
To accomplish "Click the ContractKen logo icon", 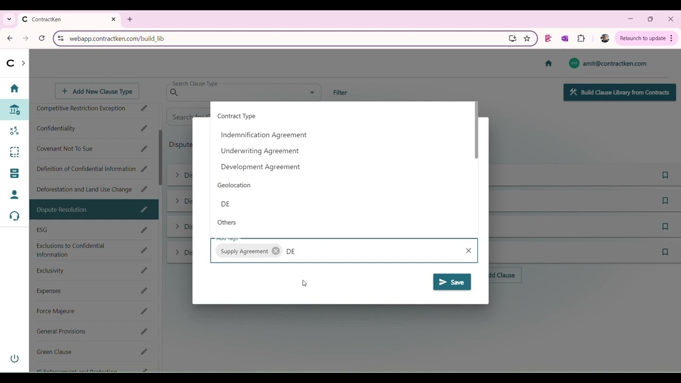I will click(11, 63).
